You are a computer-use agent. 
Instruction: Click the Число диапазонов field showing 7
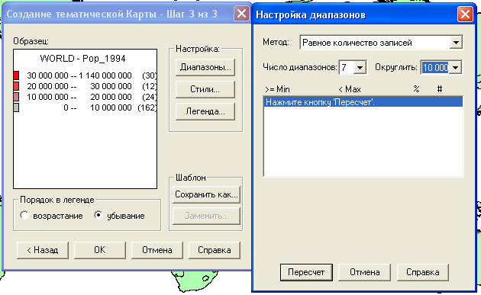pyautogui.click(x=347, y=67)
